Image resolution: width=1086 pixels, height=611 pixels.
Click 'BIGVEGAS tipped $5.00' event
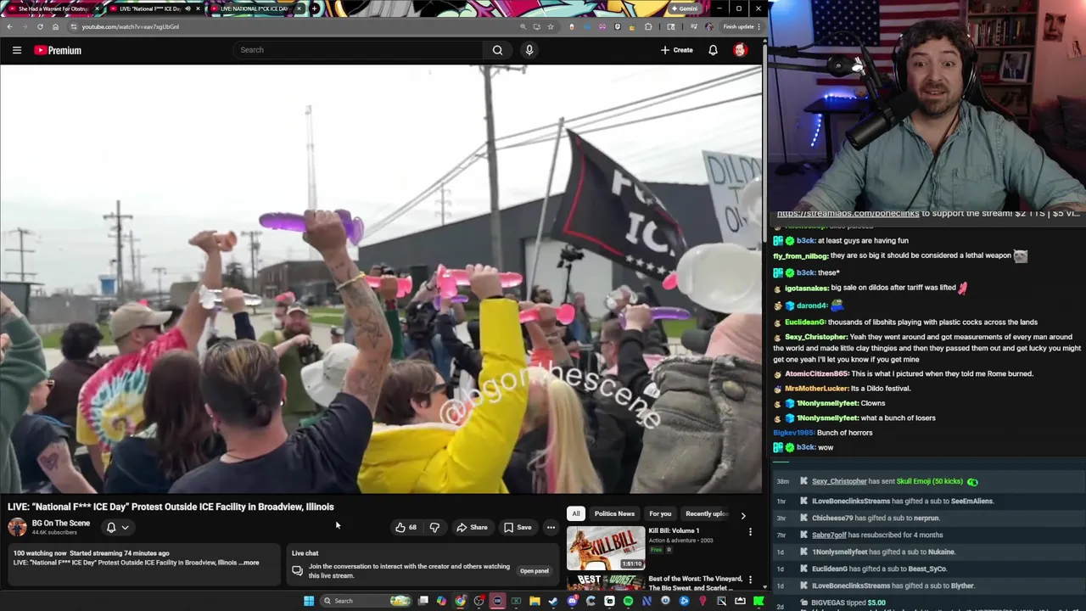[x=848, y=603]
